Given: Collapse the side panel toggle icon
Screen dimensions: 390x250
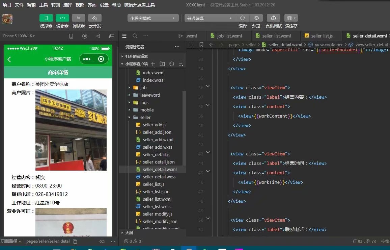Looking at the screenshot, I should (x=181, y=36).
